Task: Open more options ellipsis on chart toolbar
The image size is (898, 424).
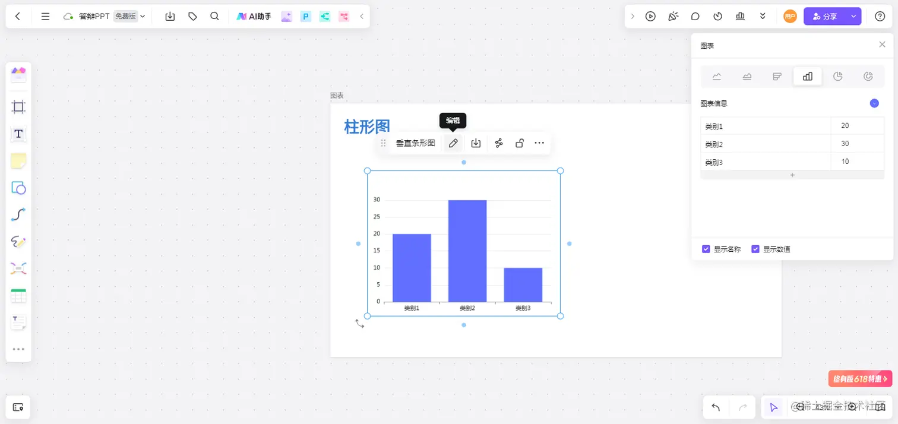Action: click(539, 143)
